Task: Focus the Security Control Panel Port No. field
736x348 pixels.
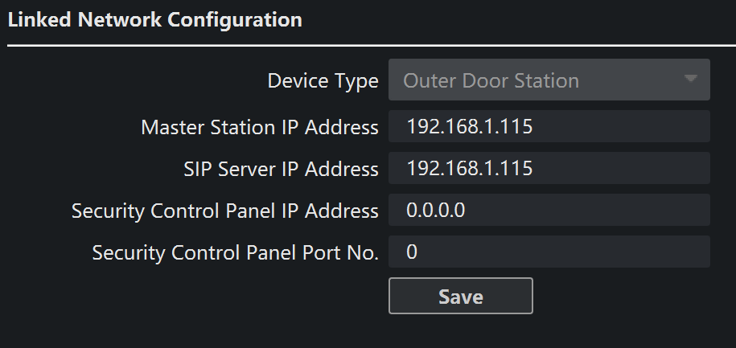Action: click(549, 252)
